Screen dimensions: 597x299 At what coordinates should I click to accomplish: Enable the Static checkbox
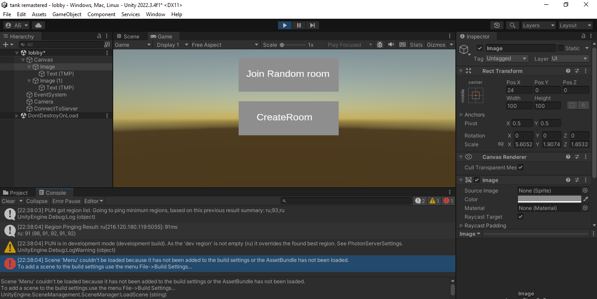tap(561, 48)
